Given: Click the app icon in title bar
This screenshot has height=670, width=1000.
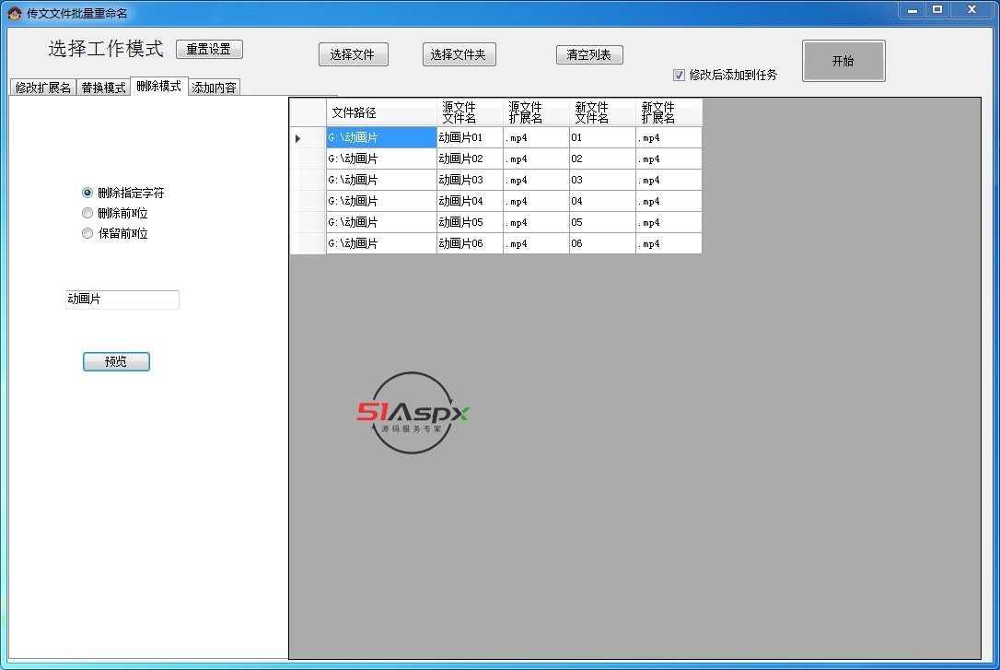Looking at the screenshot, I should click(x=14, y=13).
